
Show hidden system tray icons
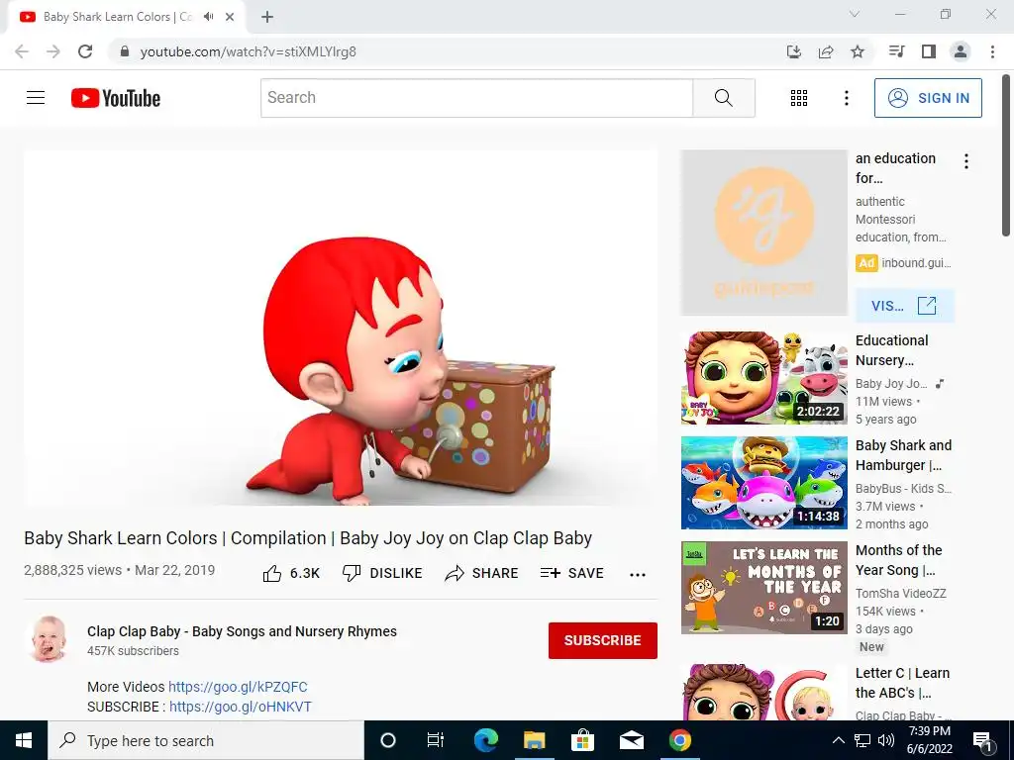(x=838, y=740)
